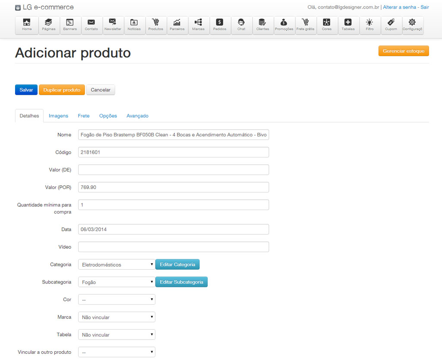The height and width of the screenshot is (359, 442).
Task: Click the blue Salvar button
Action: tap(26, 90)
